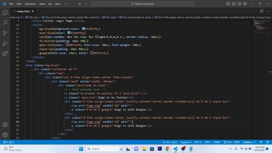Open the feedback icon in the status bar
The height and width of the screenshot is (153, 272).
pyautogui.click(x=261, y=142)
